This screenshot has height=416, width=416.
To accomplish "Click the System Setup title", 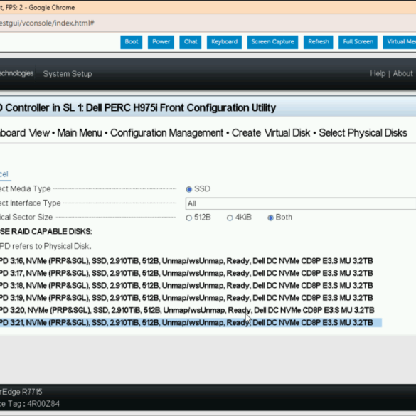I will point(68,74).
